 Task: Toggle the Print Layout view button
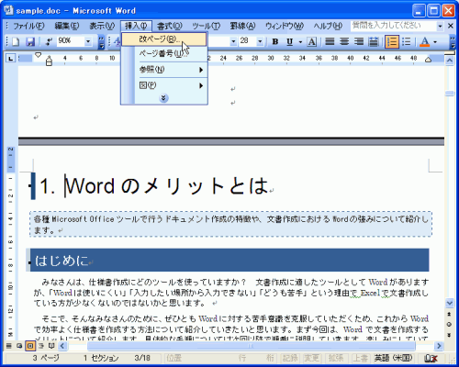click(30, 346)
